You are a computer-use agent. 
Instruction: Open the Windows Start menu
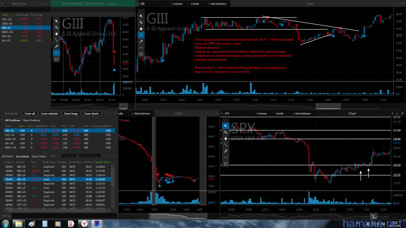(x=5, y=224)
